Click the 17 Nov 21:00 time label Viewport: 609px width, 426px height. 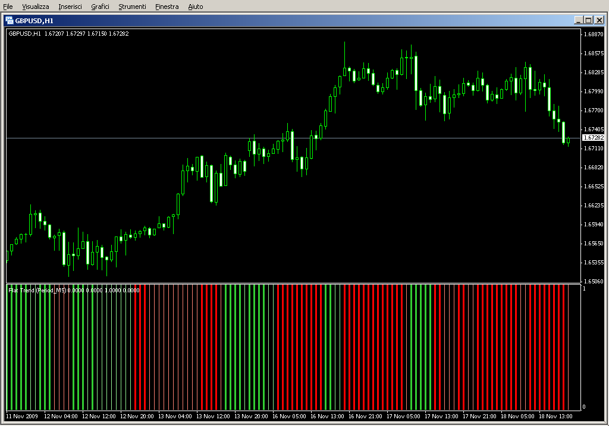click(x=479, y=416)
